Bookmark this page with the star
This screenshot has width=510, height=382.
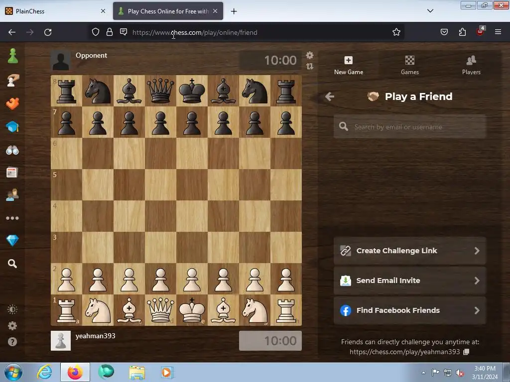tap(396, 32)
